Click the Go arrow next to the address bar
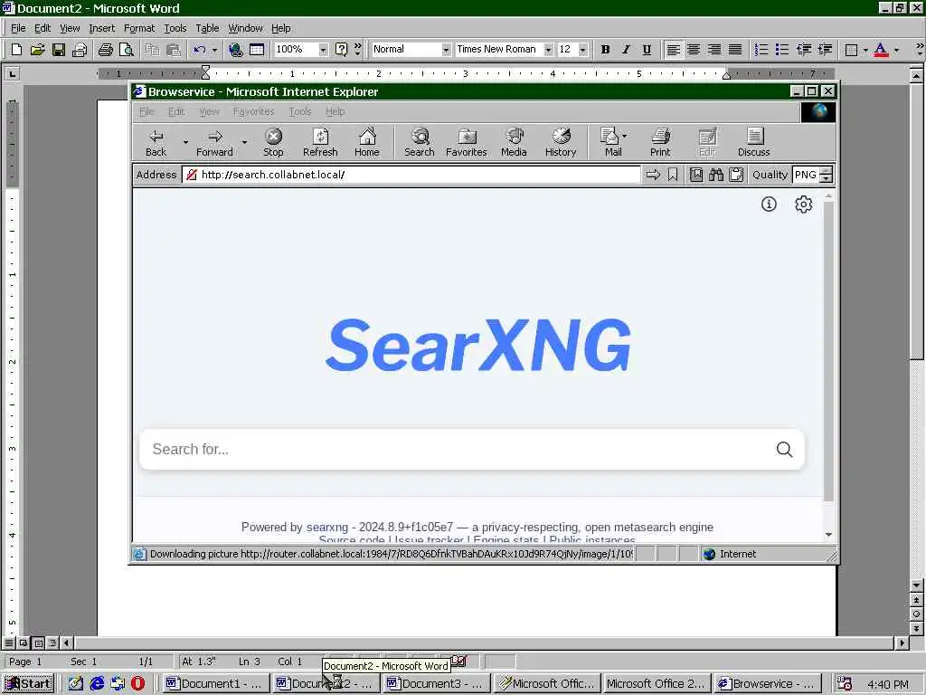 click(x=653, y=175)
